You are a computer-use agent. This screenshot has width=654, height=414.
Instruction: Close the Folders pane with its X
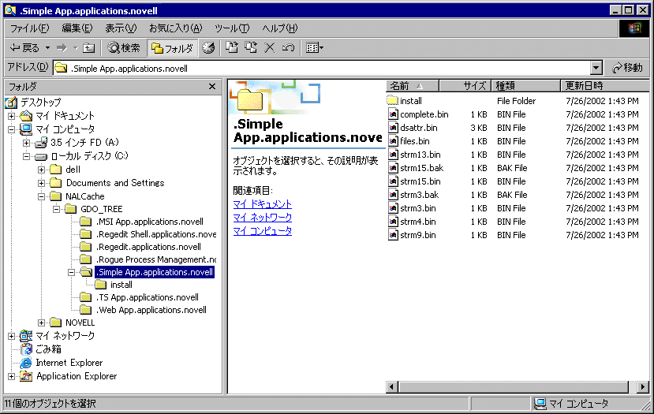pyautogui.click(x=212, y=86)
